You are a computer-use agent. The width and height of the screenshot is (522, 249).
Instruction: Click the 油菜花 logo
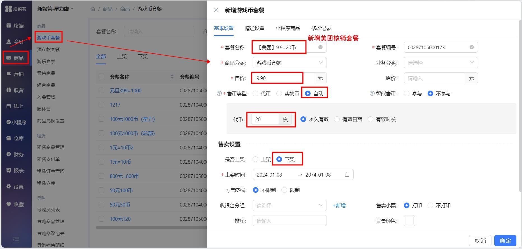point(16,9)
